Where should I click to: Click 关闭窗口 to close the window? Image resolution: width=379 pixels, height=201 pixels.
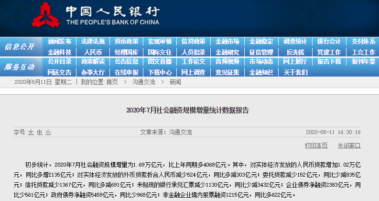[349, 145]
